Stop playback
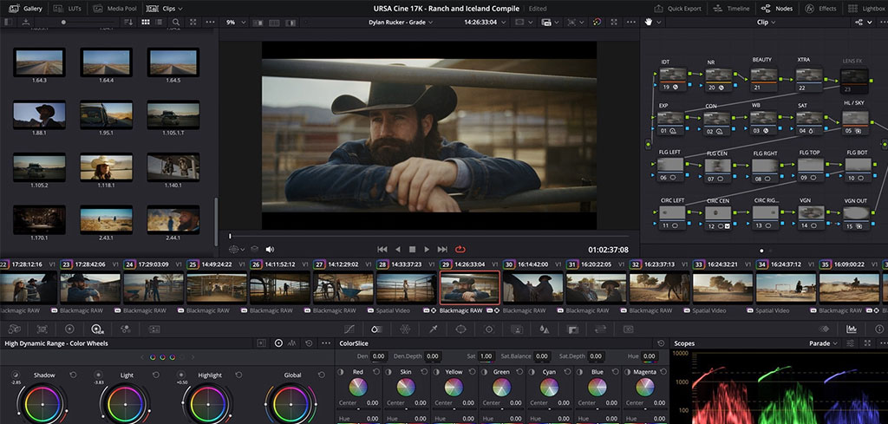 tap(412, 249)
